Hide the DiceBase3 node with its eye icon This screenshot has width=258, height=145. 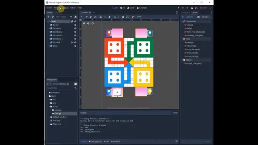75,35
